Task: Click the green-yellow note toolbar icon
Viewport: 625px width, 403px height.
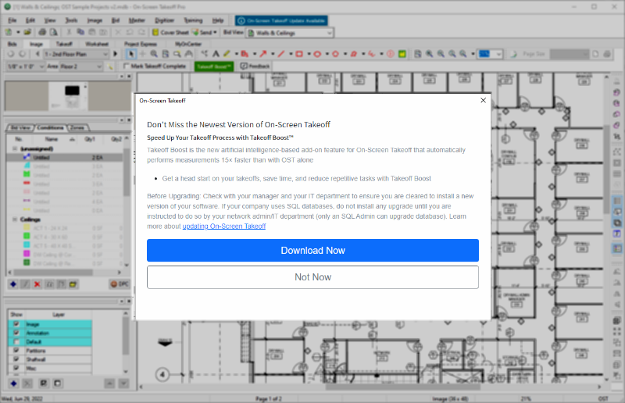Action: coord(402,54)
